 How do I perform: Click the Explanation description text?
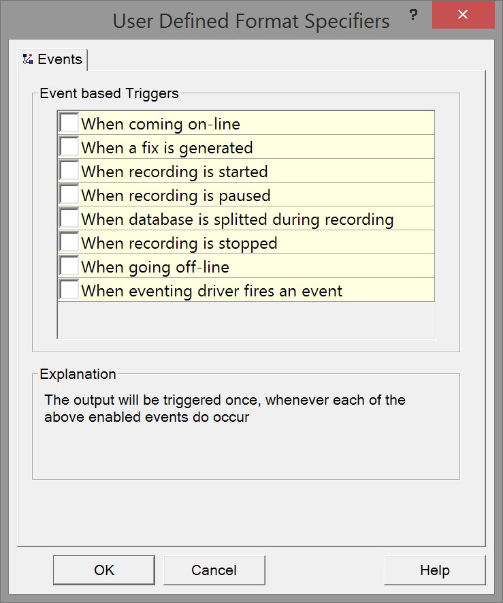[225, 408]
